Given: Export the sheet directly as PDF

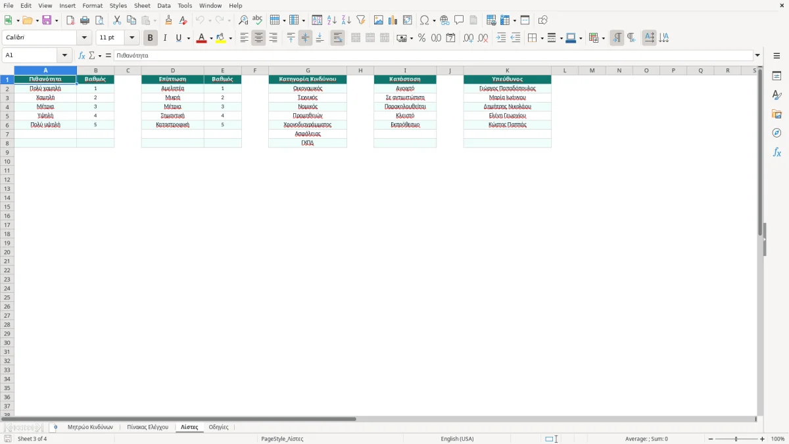Looking at the screenshot, I should (70, 20).
